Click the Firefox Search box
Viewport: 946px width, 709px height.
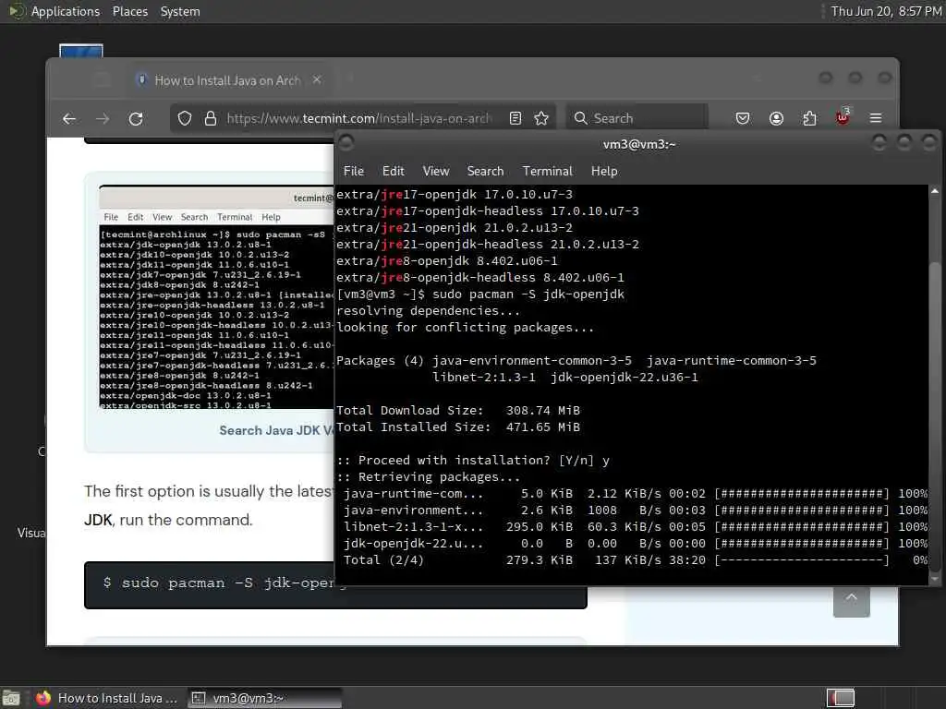pyautogui.click(x=637, y=118)
